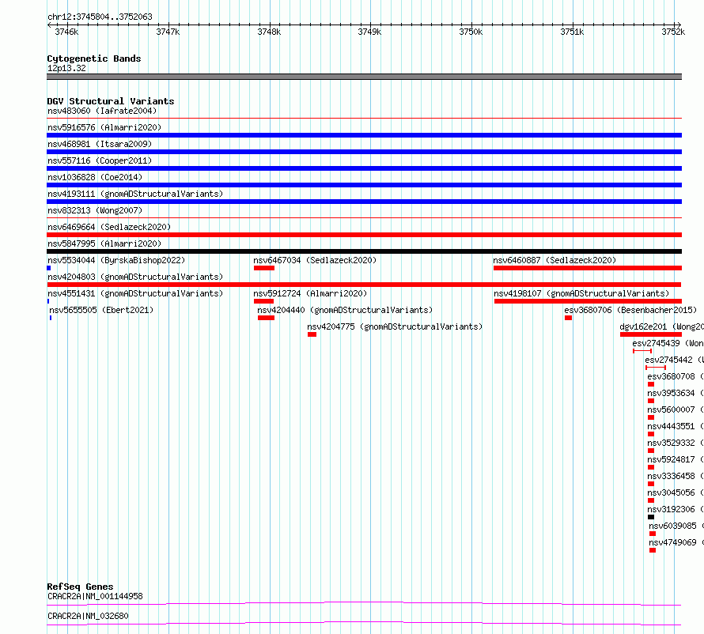
Task: Click the 3751k ruler tick label
Action: point(573,32)
